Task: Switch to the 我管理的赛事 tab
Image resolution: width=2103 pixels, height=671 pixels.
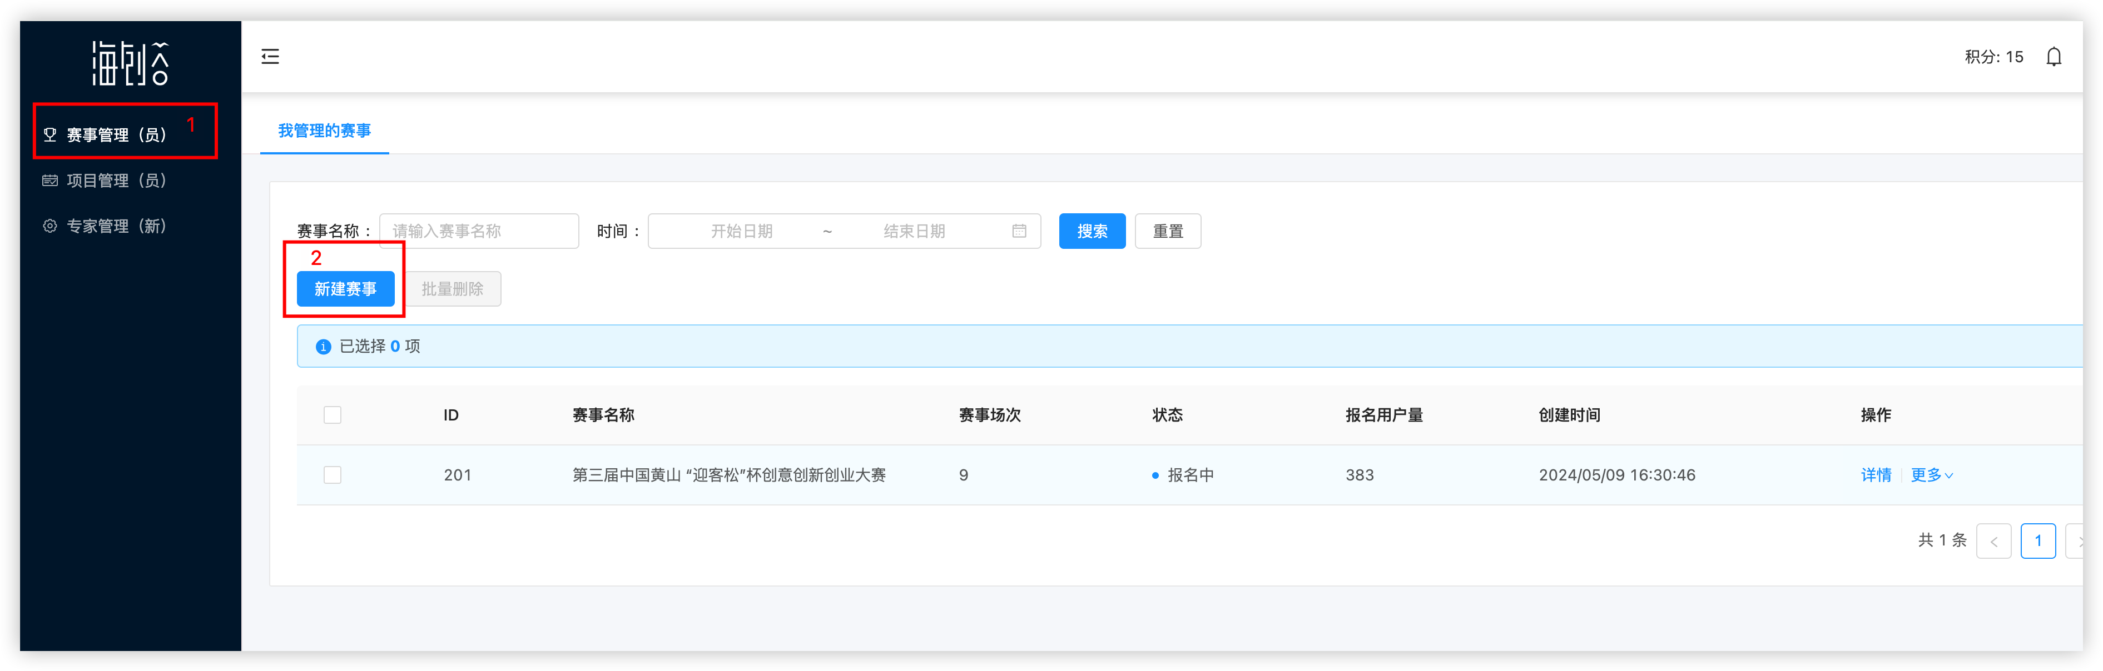Action: click(x=324, y=131)
